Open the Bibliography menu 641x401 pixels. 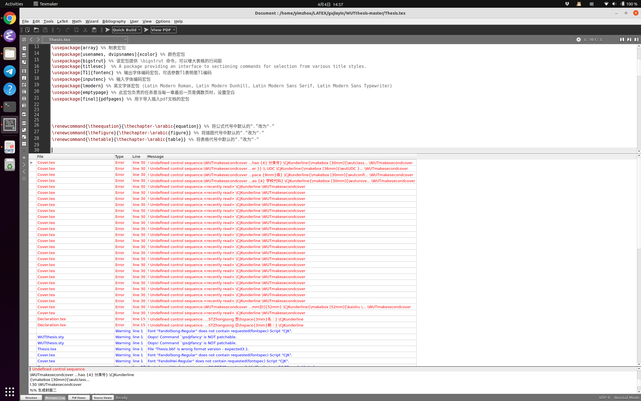pyautogui.click(x=114, y=21)
